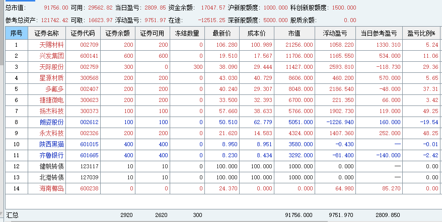The height and width of the screenshot is (222, 442).
Task: Sort by 最新价 column header
Action: (222, 33)
